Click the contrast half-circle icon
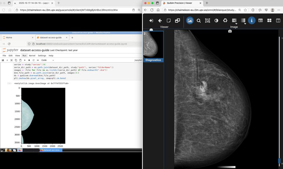This screenshot has width=283, height=169. [x=216, y=21]
